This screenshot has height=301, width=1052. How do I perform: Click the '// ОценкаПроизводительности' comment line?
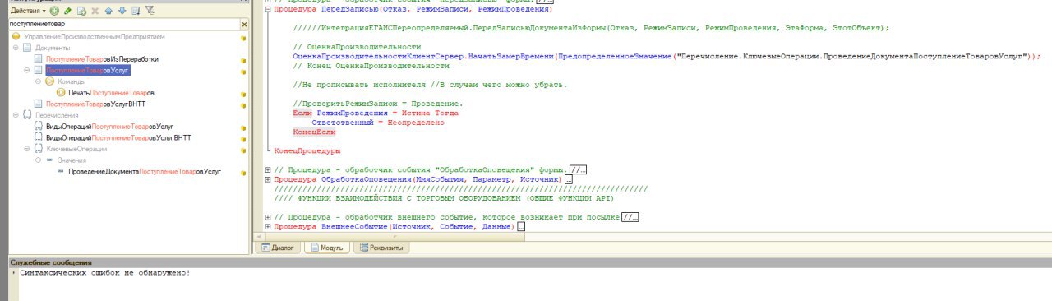[357, 47]
